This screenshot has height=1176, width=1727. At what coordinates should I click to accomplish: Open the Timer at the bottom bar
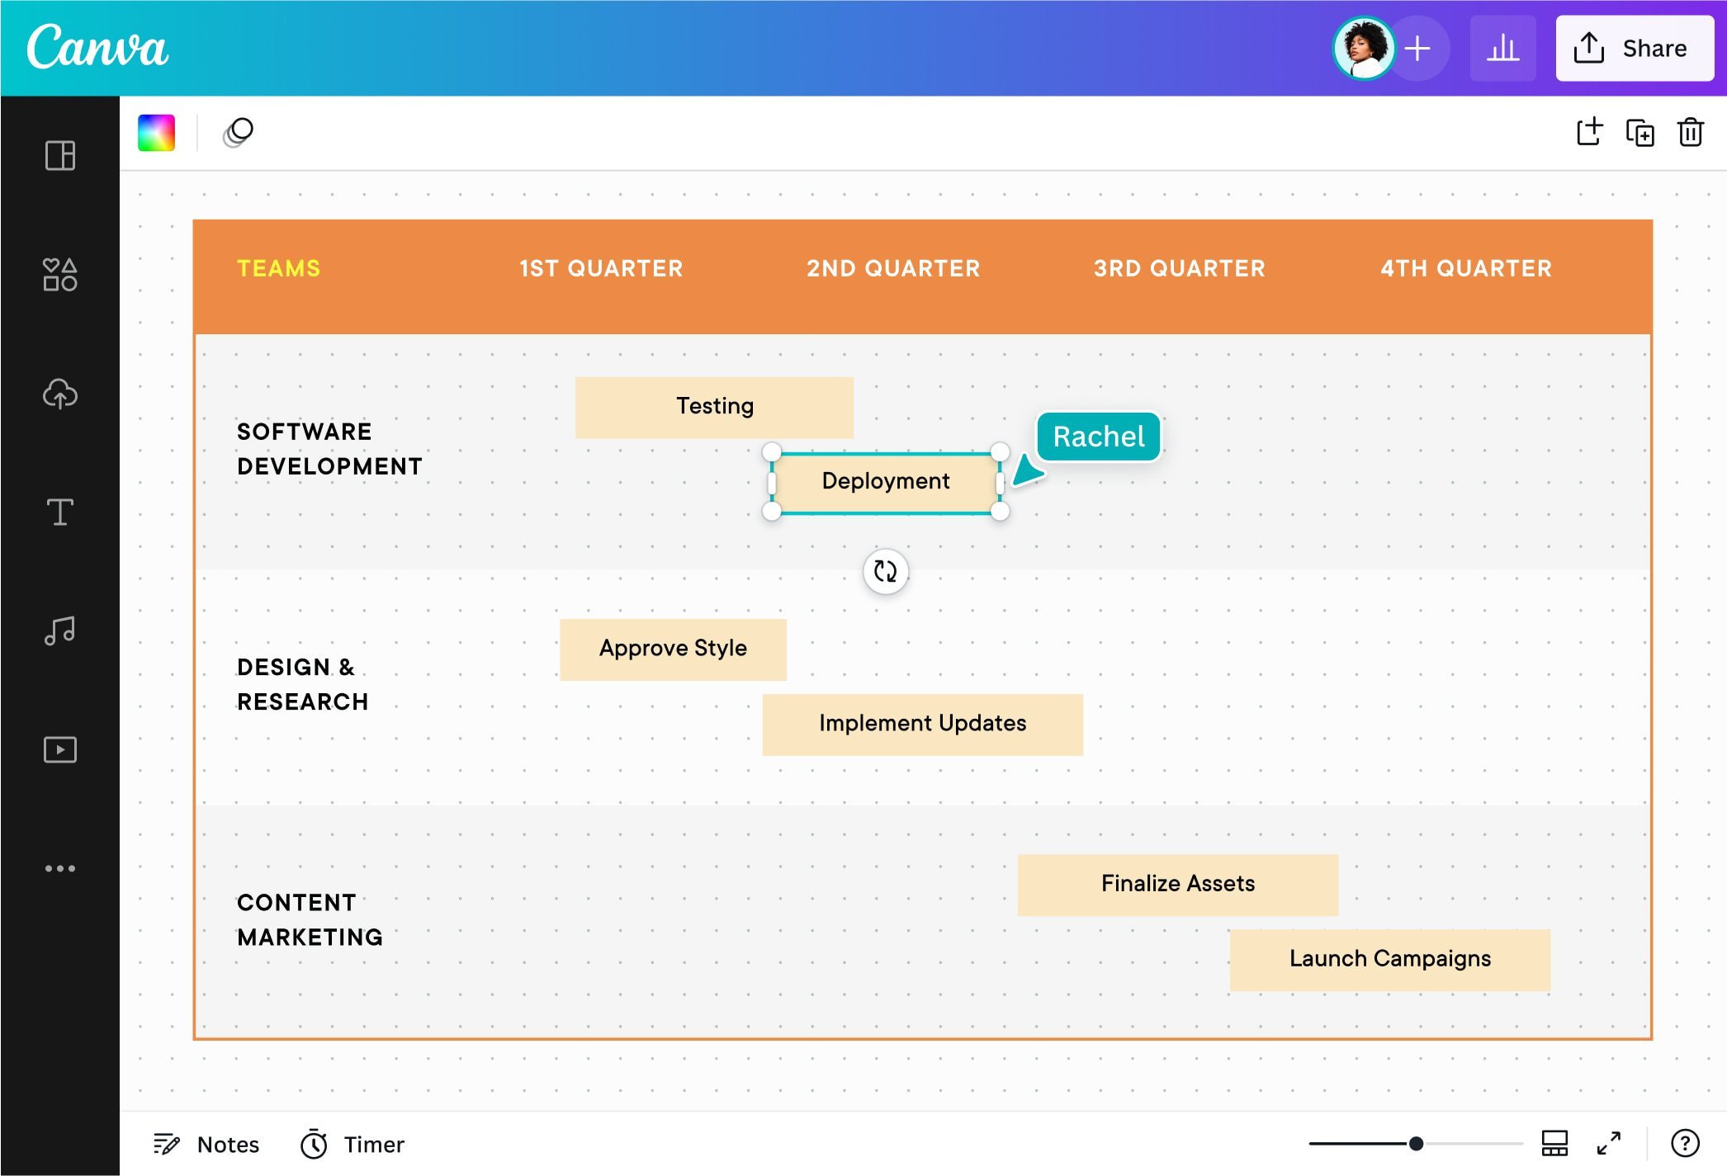351,1144
